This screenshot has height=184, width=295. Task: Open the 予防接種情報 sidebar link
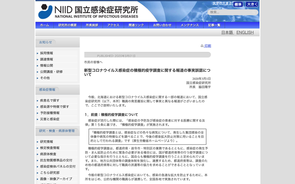tap(50, 113)
